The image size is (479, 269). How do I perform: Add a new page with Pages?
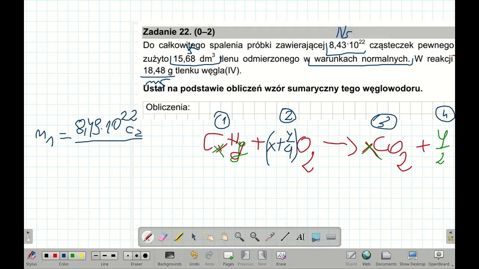coord(228,258)
